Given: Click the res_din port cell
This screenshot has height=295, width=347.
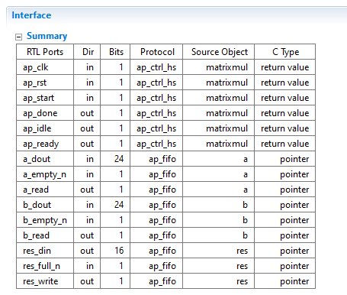Looking at the screenshot, I should coord(45,251).
